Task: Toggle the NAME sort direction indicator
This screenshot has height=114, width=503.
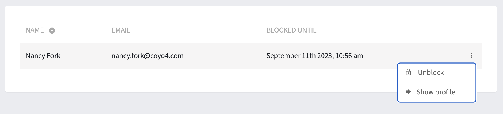Action: pos(52,31)
